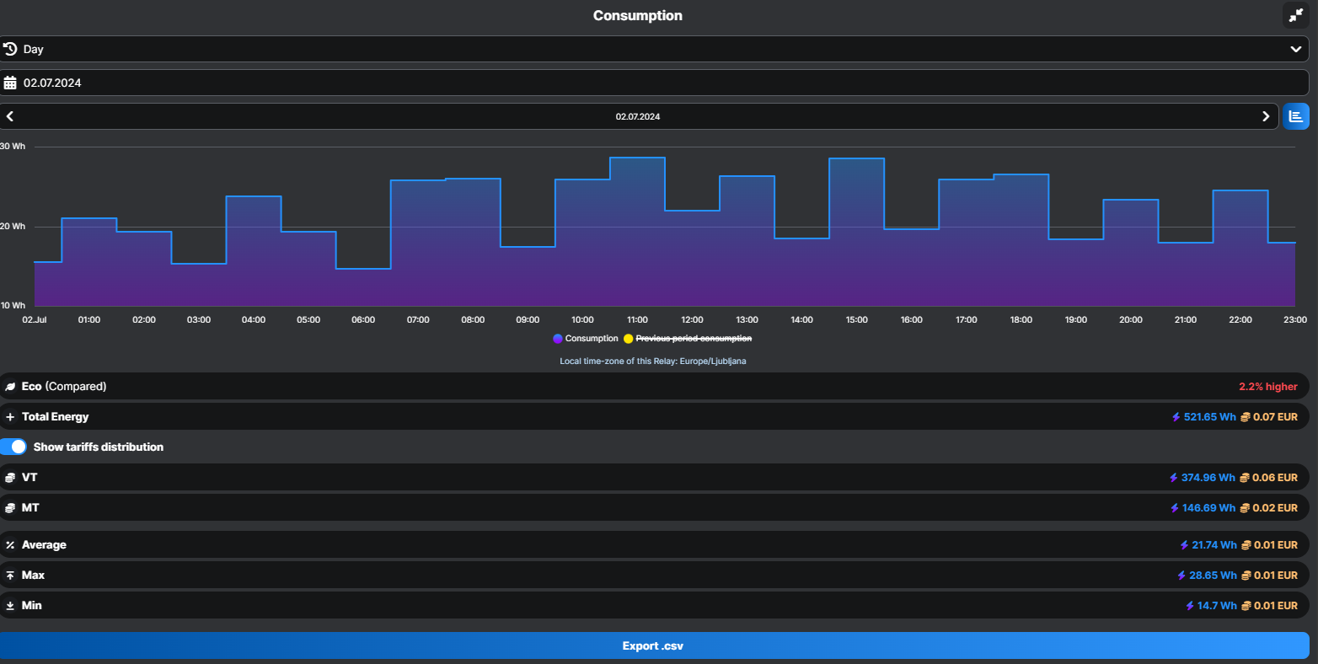The width and height of the screenshot is (1318, 664).
Task: Toggle the Previous period consumption legend series
Action: 688,339
